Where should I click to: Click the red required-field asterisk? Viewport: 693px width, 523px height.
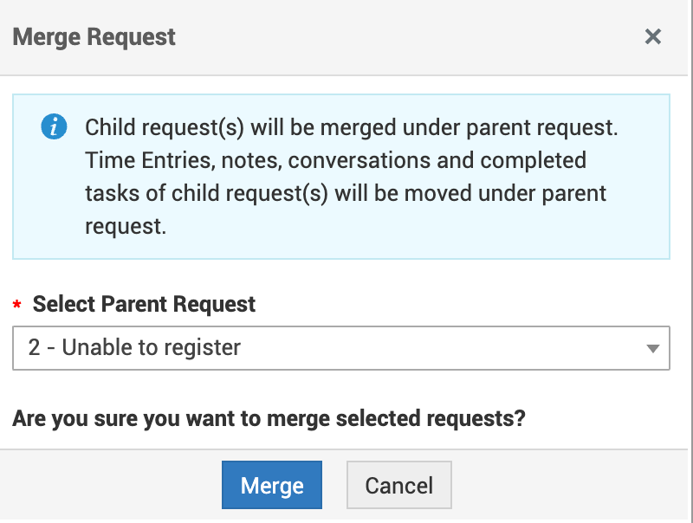coord(17,307)
